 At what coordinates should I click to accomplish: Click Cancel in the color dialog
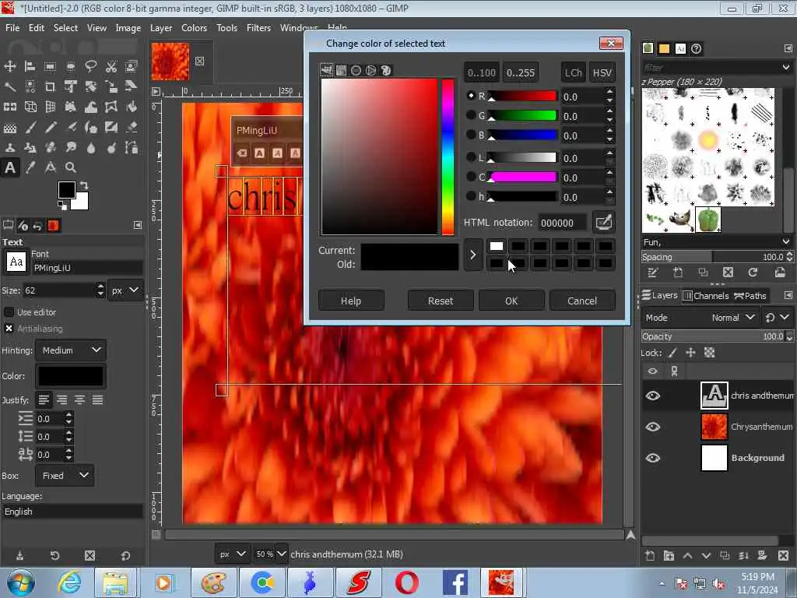[x=582, y=301]
